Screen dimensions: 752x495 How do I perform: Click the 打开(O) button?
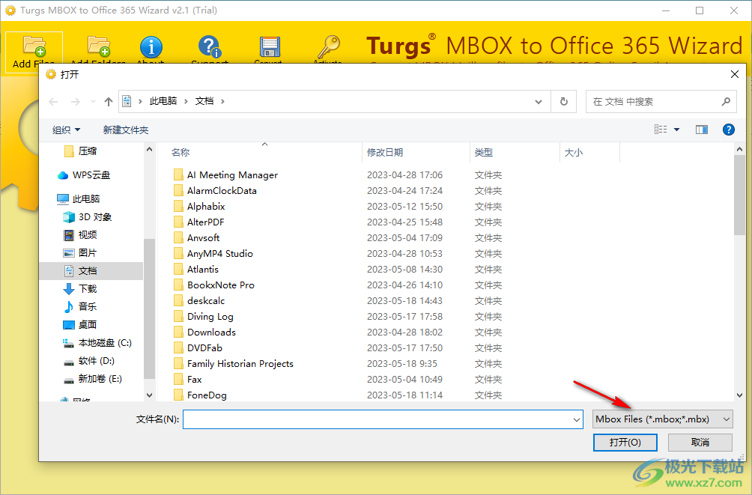click(625, 443)
